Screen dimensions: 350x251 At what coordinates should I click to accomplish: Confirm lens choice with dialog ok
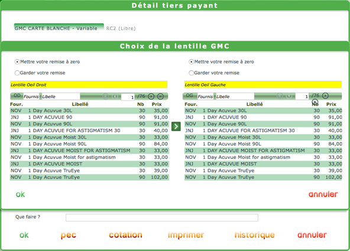(20, 194)
